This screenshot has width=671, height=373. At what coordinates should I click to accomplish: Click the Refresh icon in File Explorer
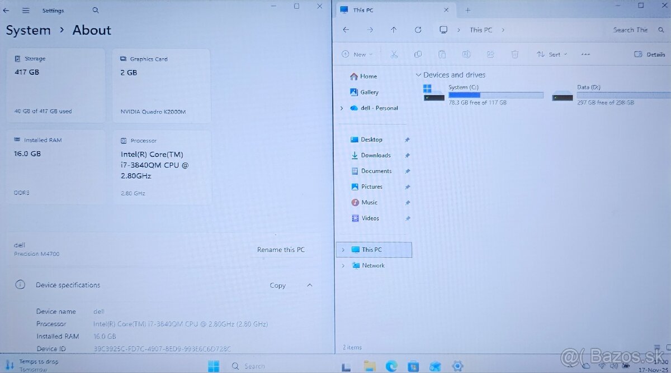(x=418, y=30)
